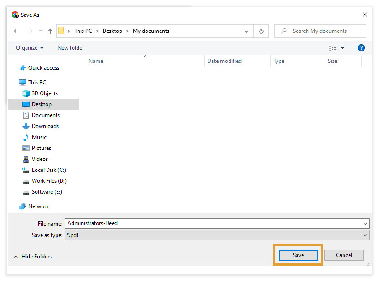Click the Work Files (D:) drive icon
380x283 pixels.
26,182
